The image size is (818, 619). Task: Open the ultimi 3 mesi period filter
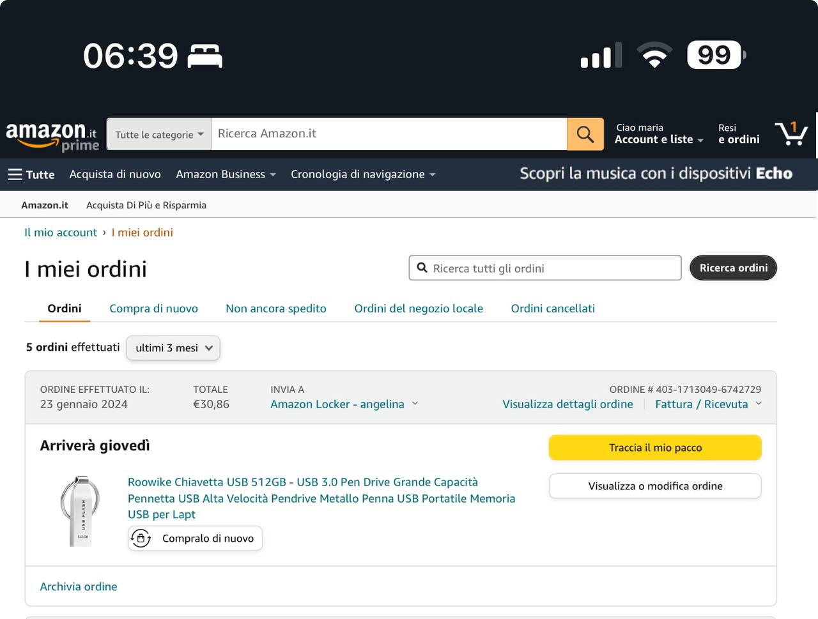[173, 348]
